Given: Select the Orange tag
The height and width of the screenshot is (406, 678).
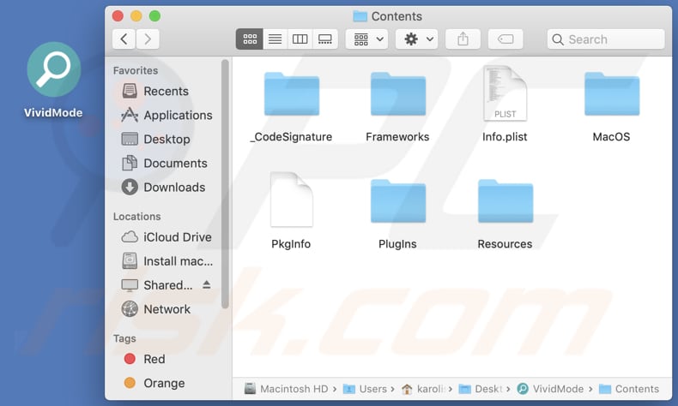Looking at the screenshot, I should point(154,383).
